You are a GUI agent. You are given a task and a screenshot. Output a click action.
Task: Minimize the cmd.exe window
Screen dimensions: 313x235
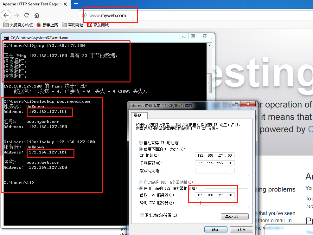coord(184,36)
